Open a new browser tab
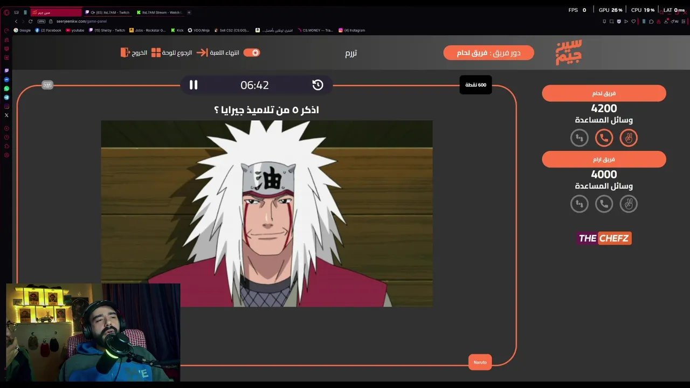This screenshot has width=690, height=388. [189, 12]
